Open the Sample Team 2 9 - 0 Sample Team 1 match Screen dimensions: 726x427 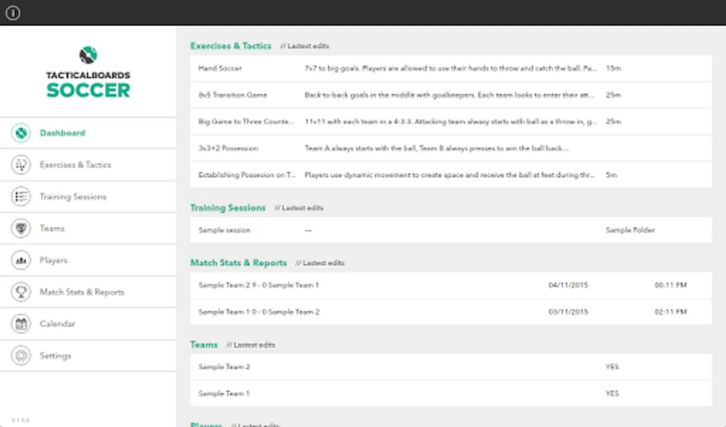451,285
